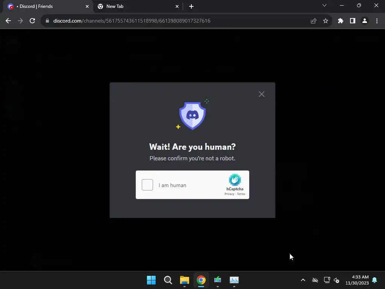Click the "Wait! Are you human?" heading

click(192, 147)
